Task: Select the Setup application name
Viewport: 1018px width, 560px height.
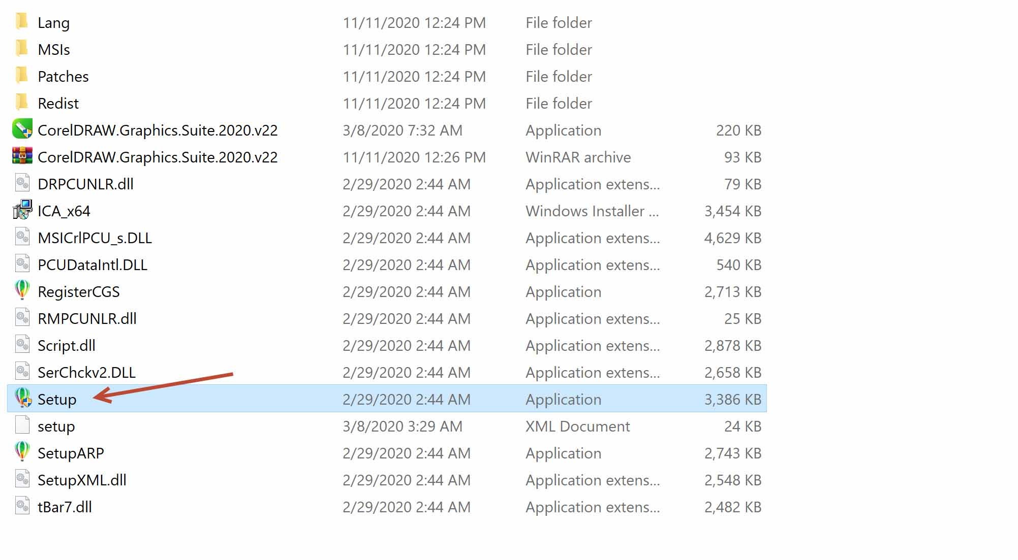Action: [57, 400]
